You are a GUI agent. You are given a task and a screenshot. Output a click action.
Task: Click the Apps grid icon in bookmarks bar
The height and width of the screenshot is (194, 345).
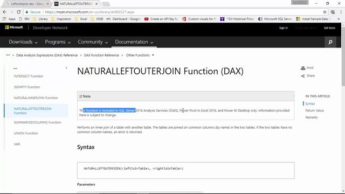click(x=4, y=19)
